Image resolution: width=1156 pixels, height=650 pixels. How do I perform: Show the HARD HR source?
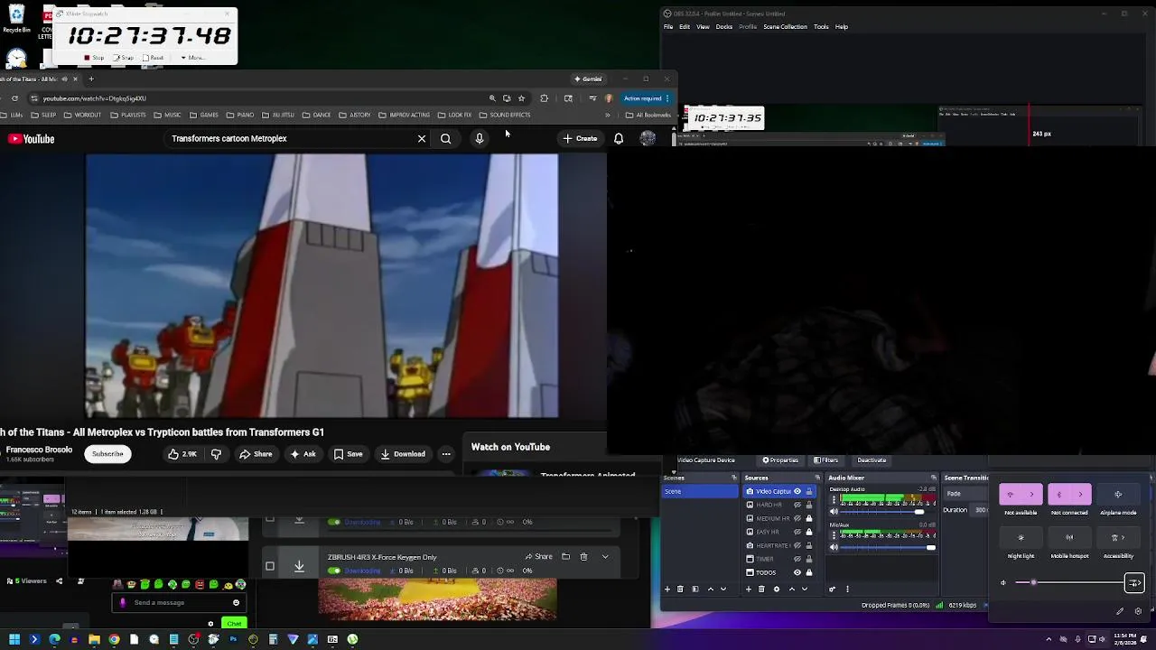[797, 505]
